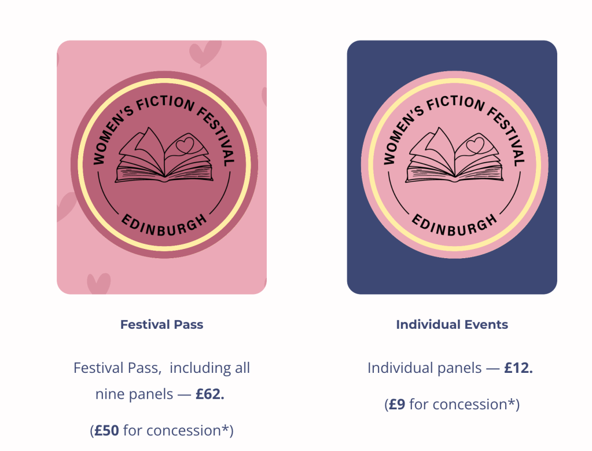Open the Individual Events heading link
The width and height of the screenshot is (592, 451).
[452, 325]
